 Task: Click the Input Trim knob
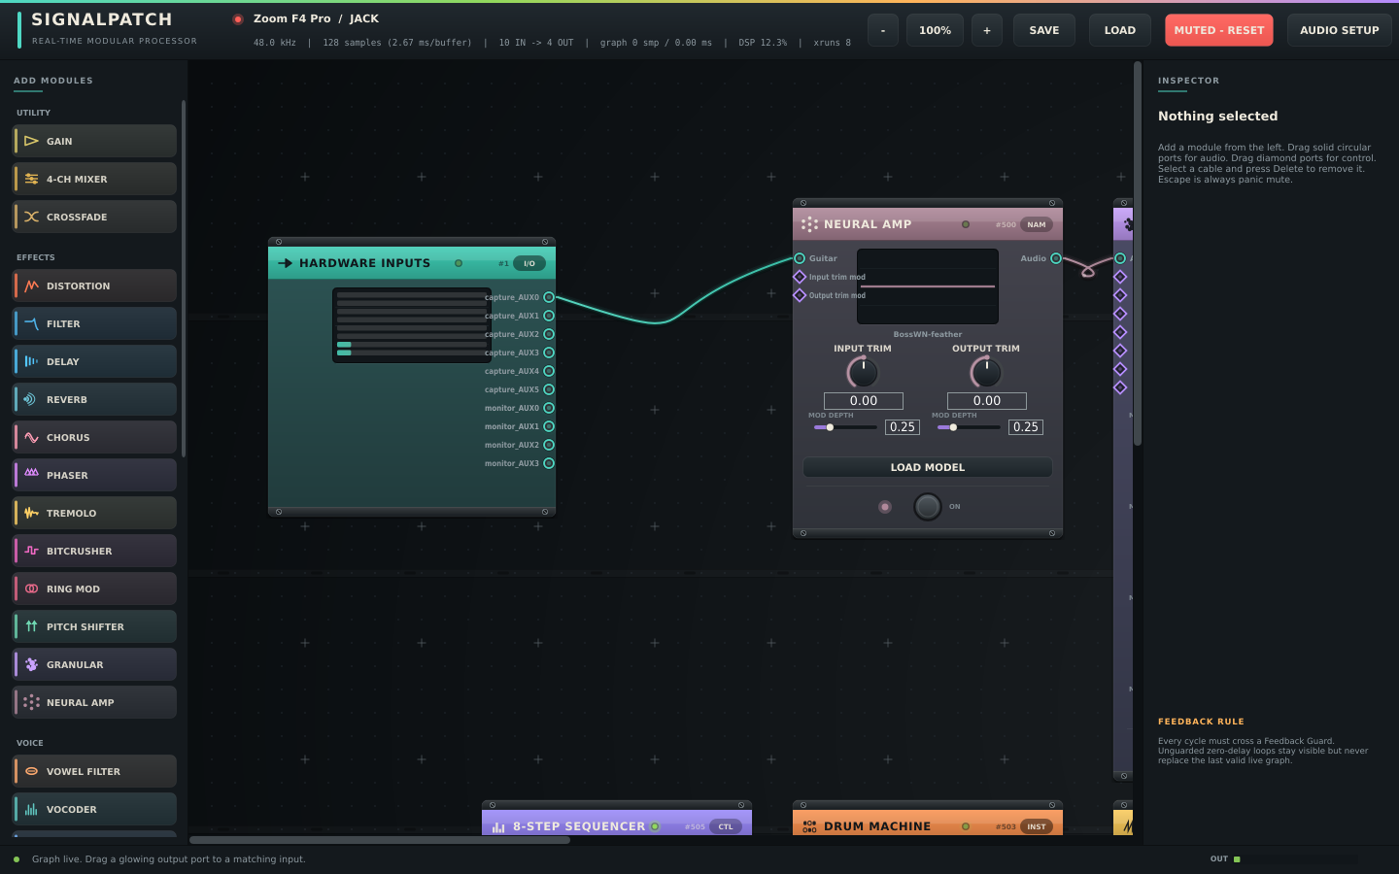click(863, 372)
